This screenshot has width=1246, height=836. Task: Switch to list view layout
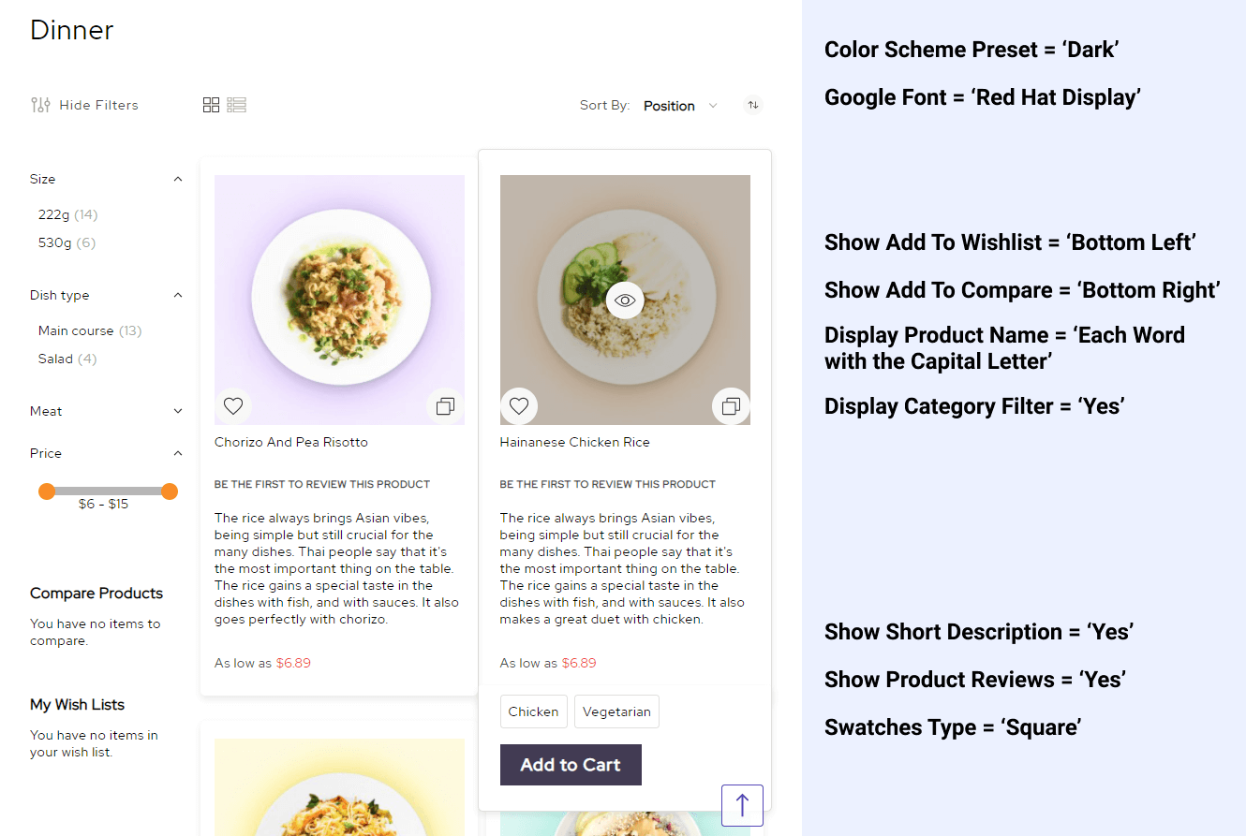[x=237, y=105]
